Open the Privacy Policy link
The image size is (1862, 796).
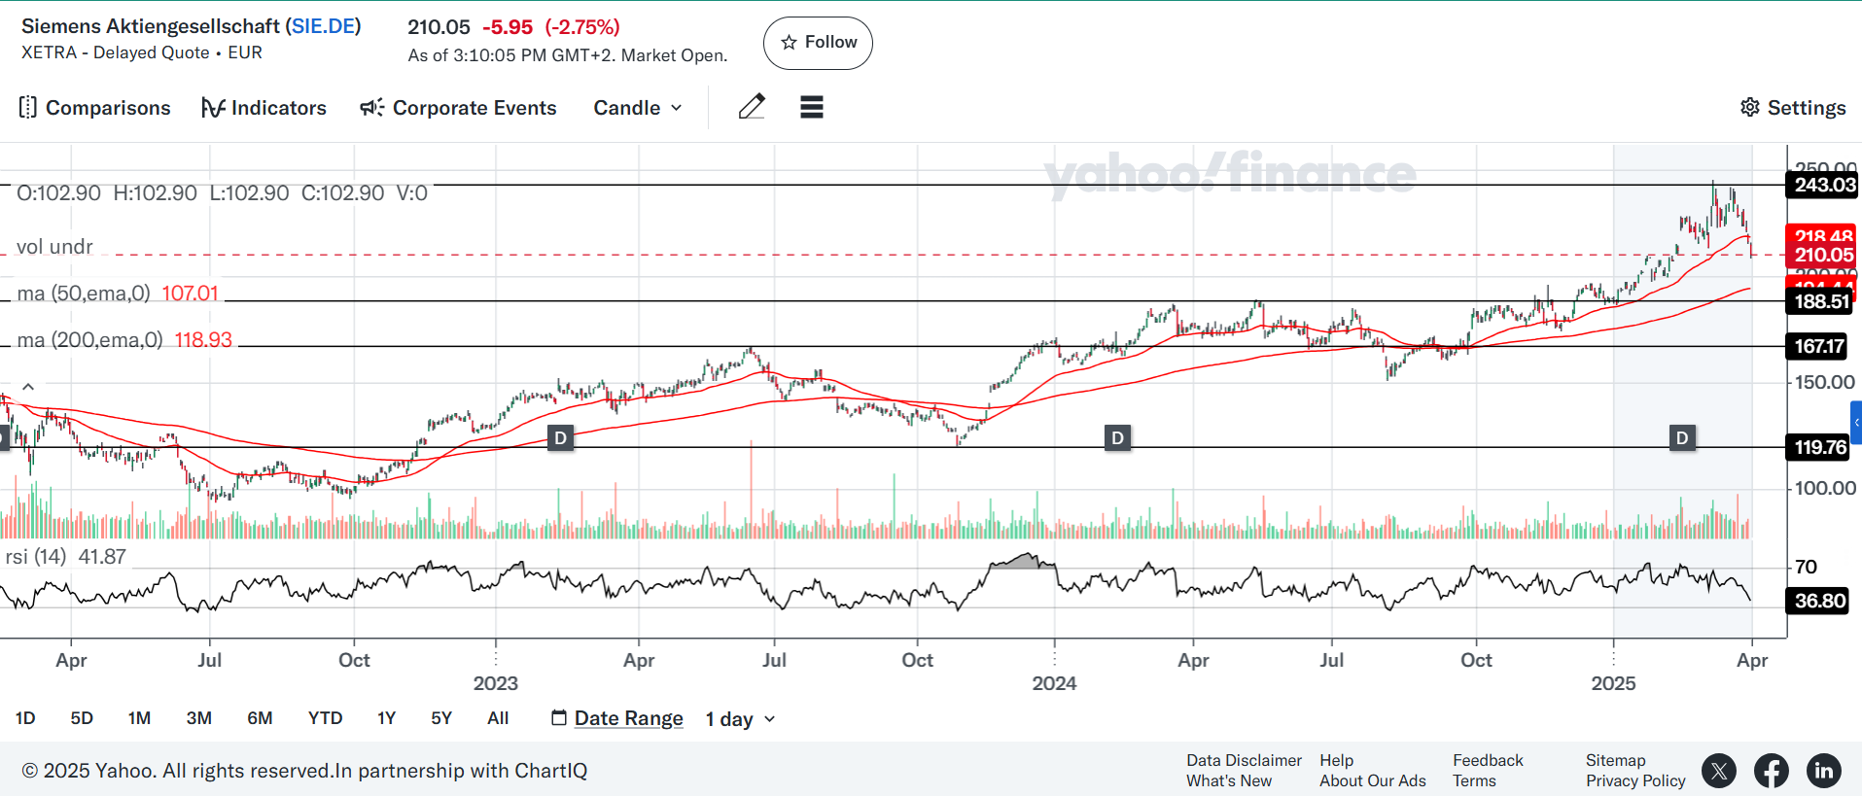click(x=1635, y=780)
